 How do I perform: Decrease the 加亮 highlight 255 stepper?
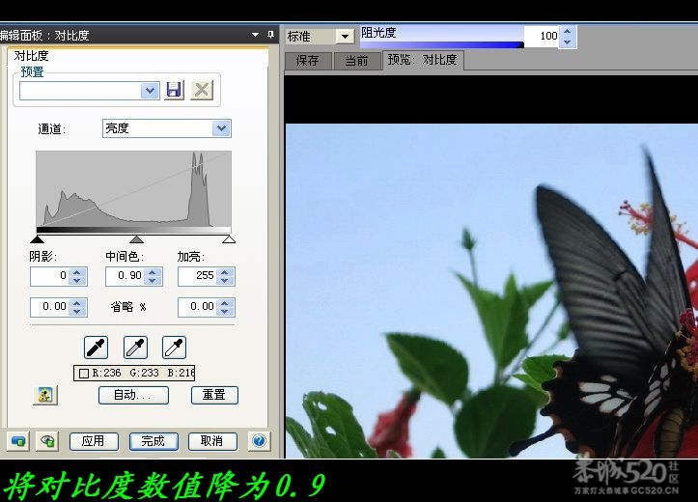pos(225,281)
